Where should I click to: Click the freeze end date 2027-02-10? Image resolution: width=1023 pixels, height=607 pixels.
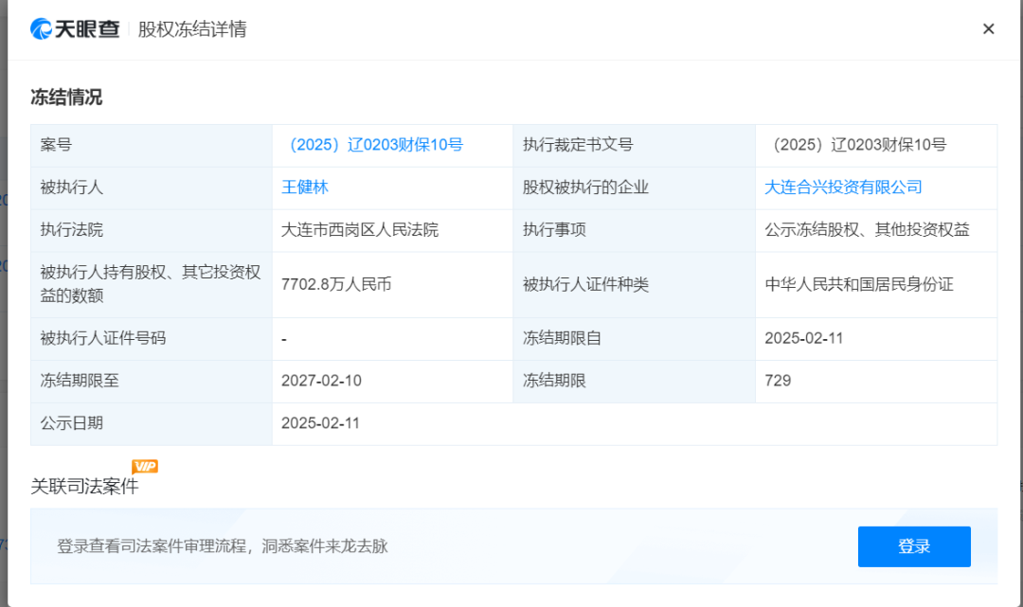point(321,381)
